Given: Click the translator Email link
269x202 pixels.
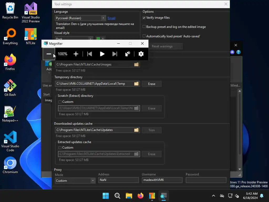Looking at the screenshot, I should (x=111, y=18).
